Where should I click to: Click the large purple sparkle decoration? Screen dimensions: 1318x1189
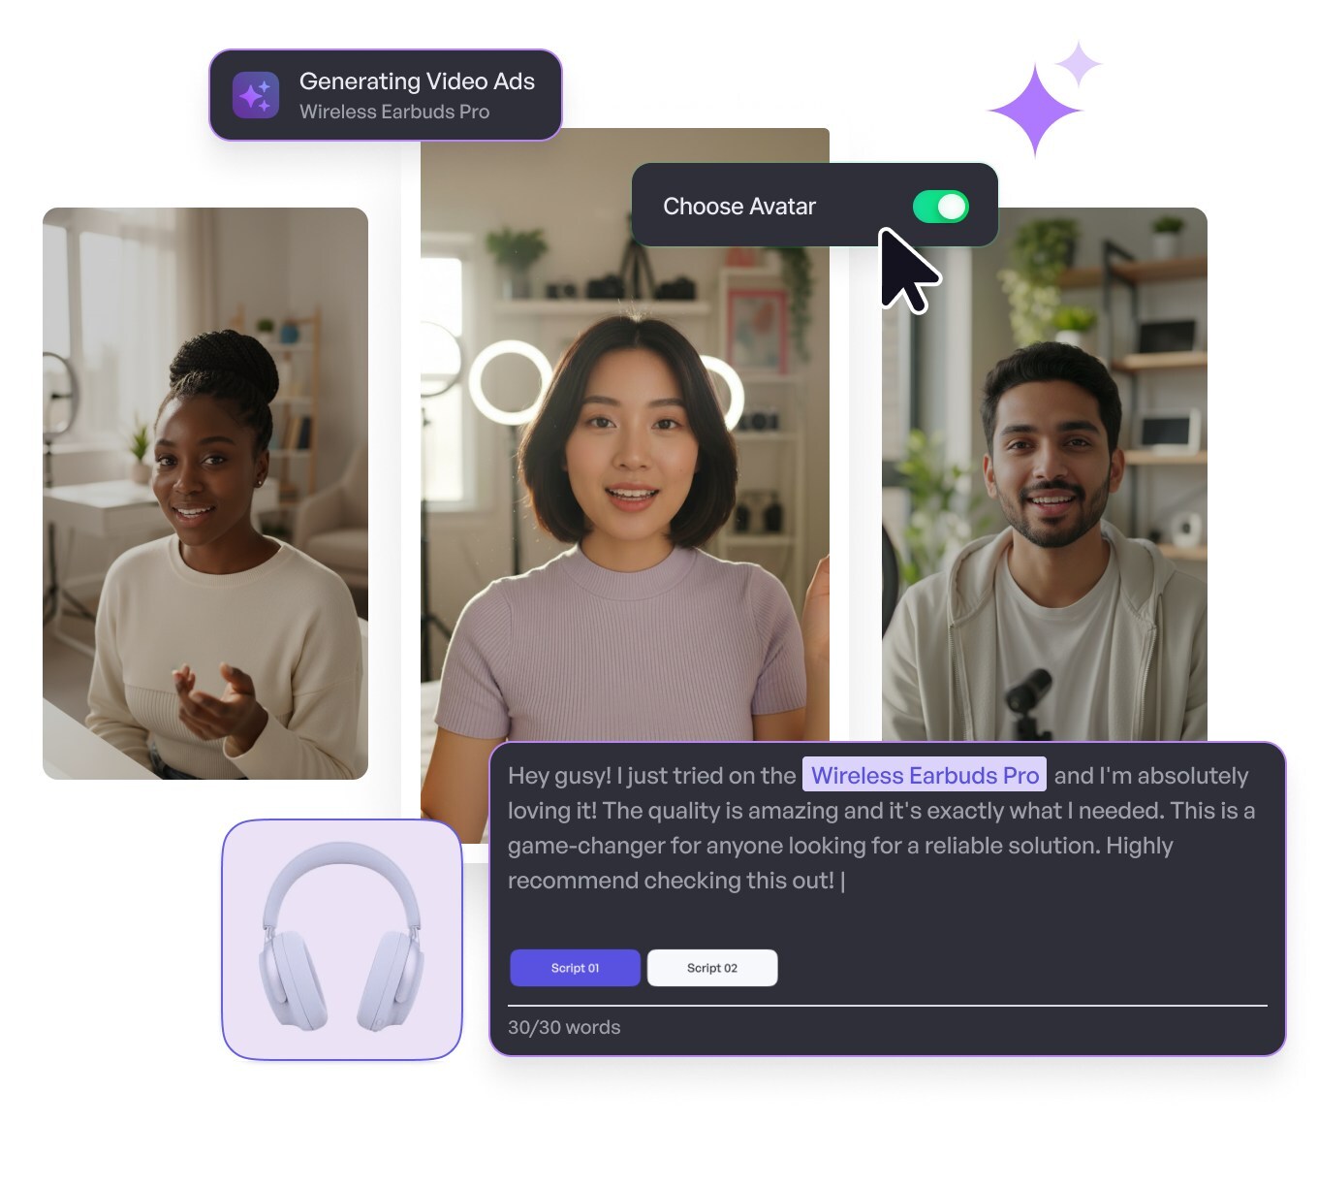(1036, 109)
